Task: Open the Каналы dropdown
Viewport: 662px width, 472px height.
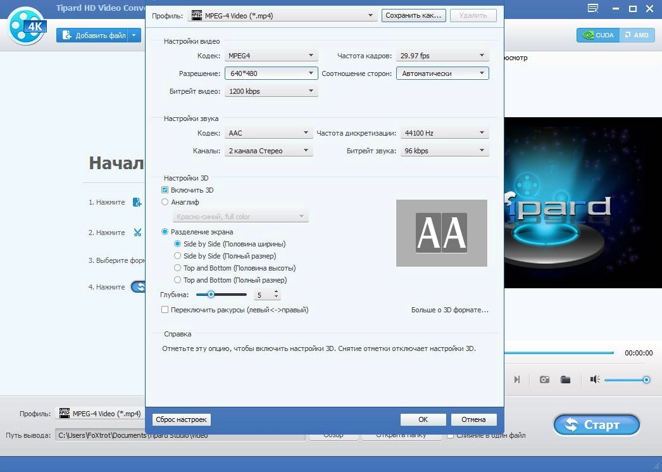Action: coord(268,151)
